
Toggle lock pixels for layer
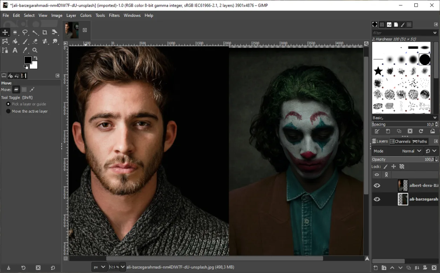click(x=386, y=167)
